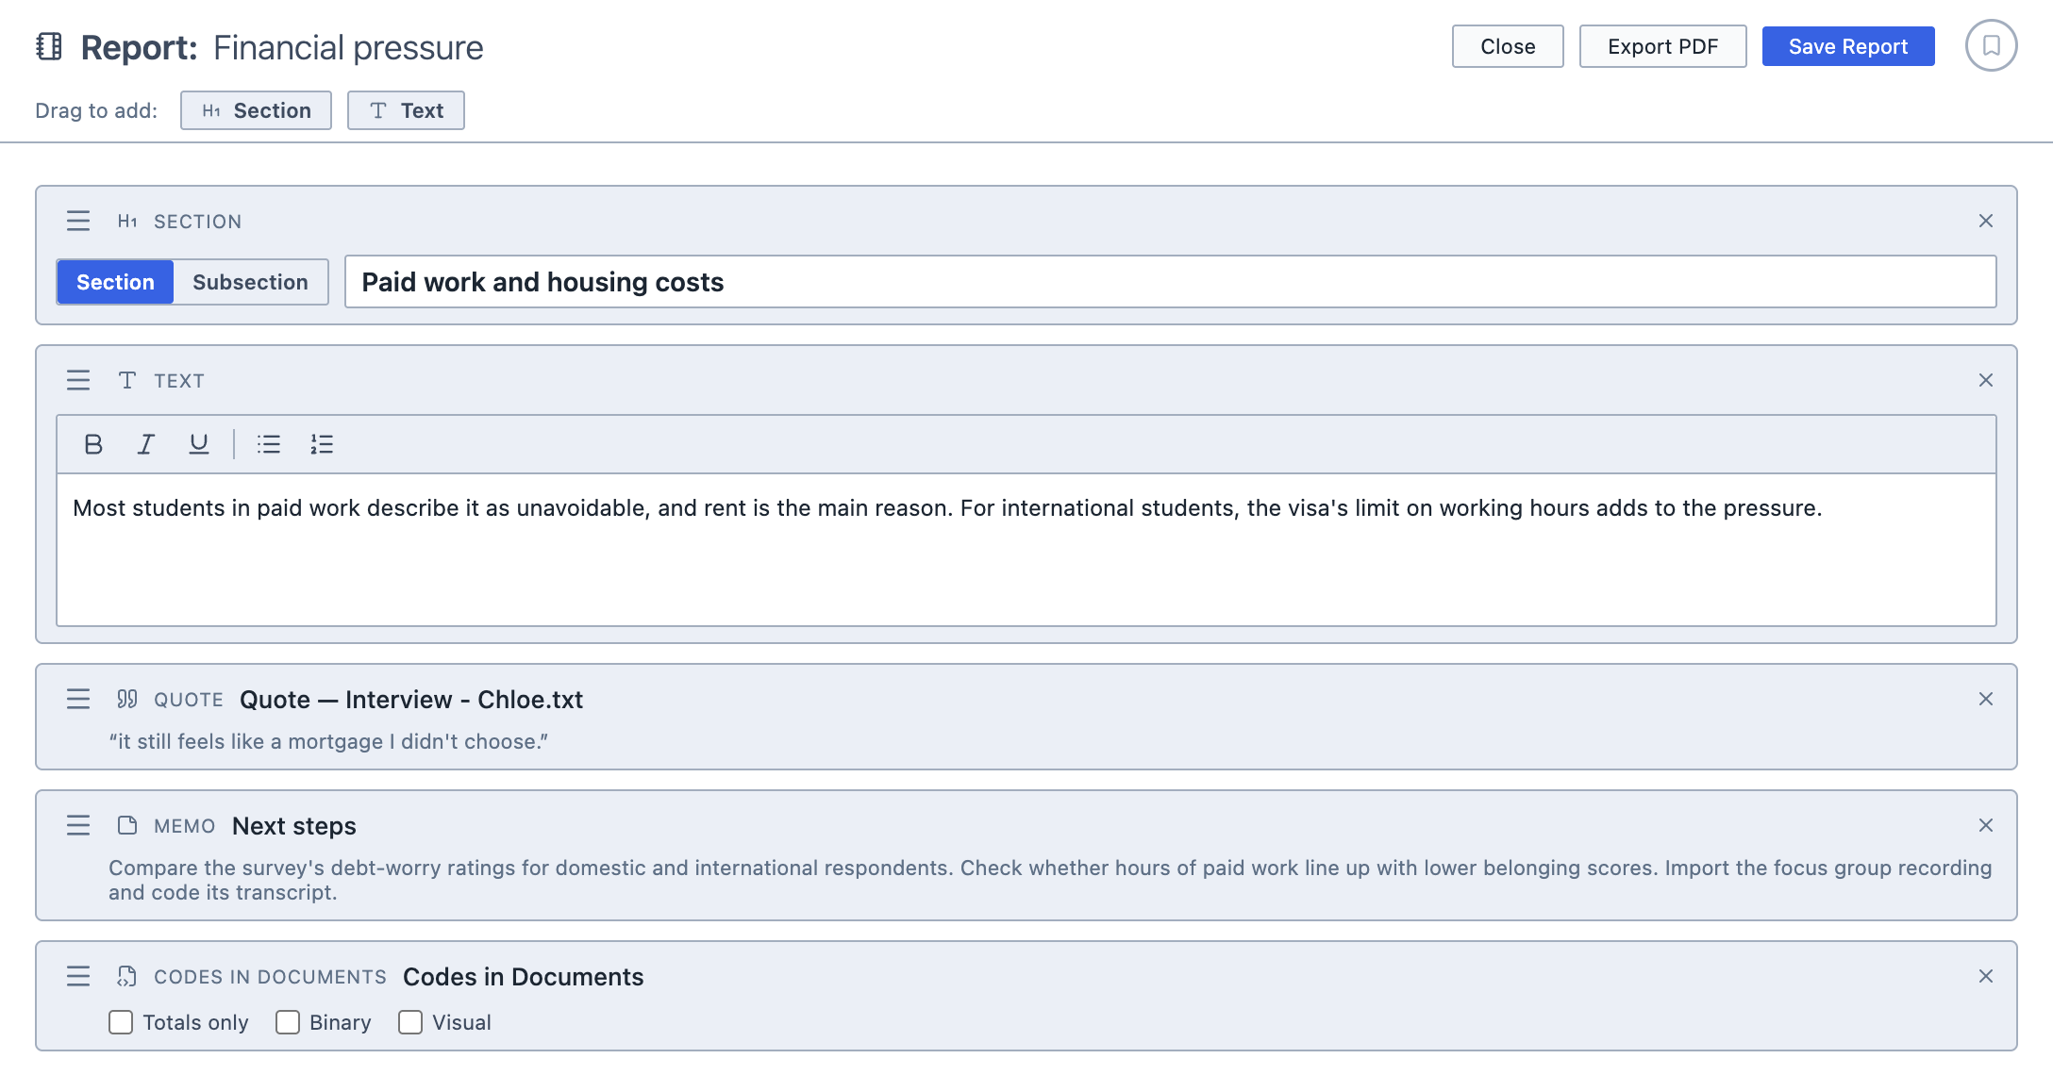
Task: Remove the Section block
Action: [x=1986, y=221]
